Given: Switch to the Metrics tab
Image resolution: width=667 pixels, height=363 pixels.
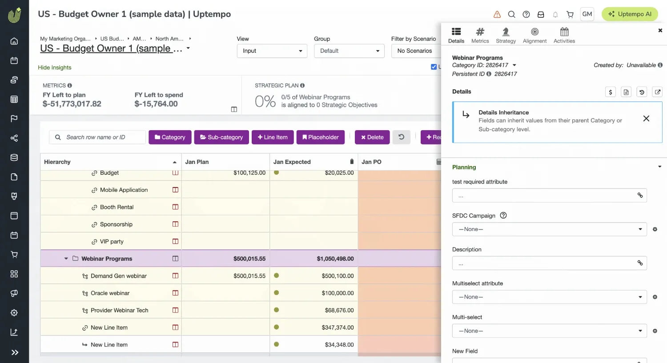Looking at the screenshot, I should tap(480, 36).
